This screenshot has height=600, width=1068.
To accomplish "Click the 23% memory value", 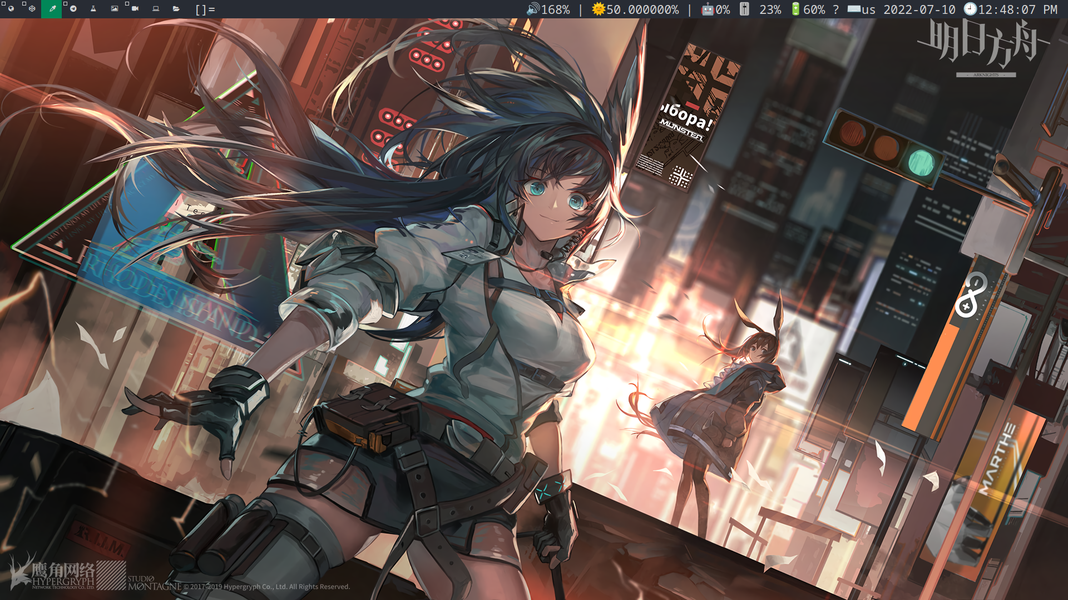I will 770,9.
